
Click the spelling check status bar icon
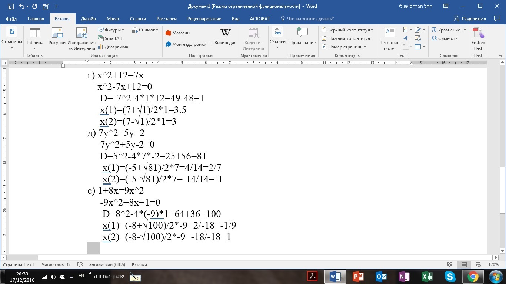click(x=80, y=265)
